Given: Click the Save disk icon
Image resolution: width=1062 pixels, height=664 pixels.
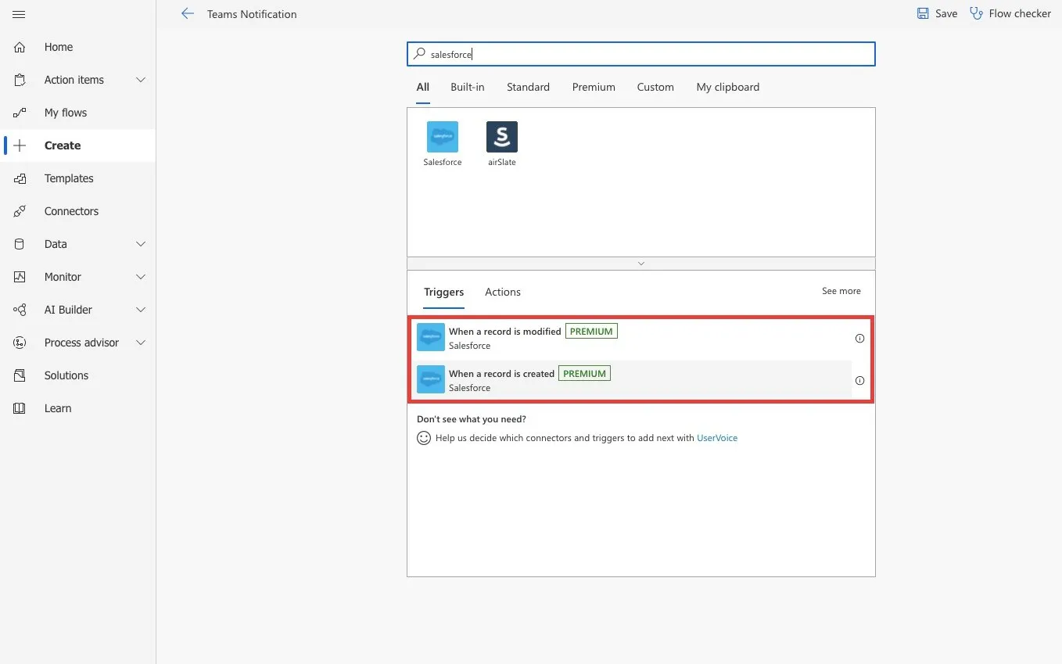Looking at the screenshot, I should [923, 13].
